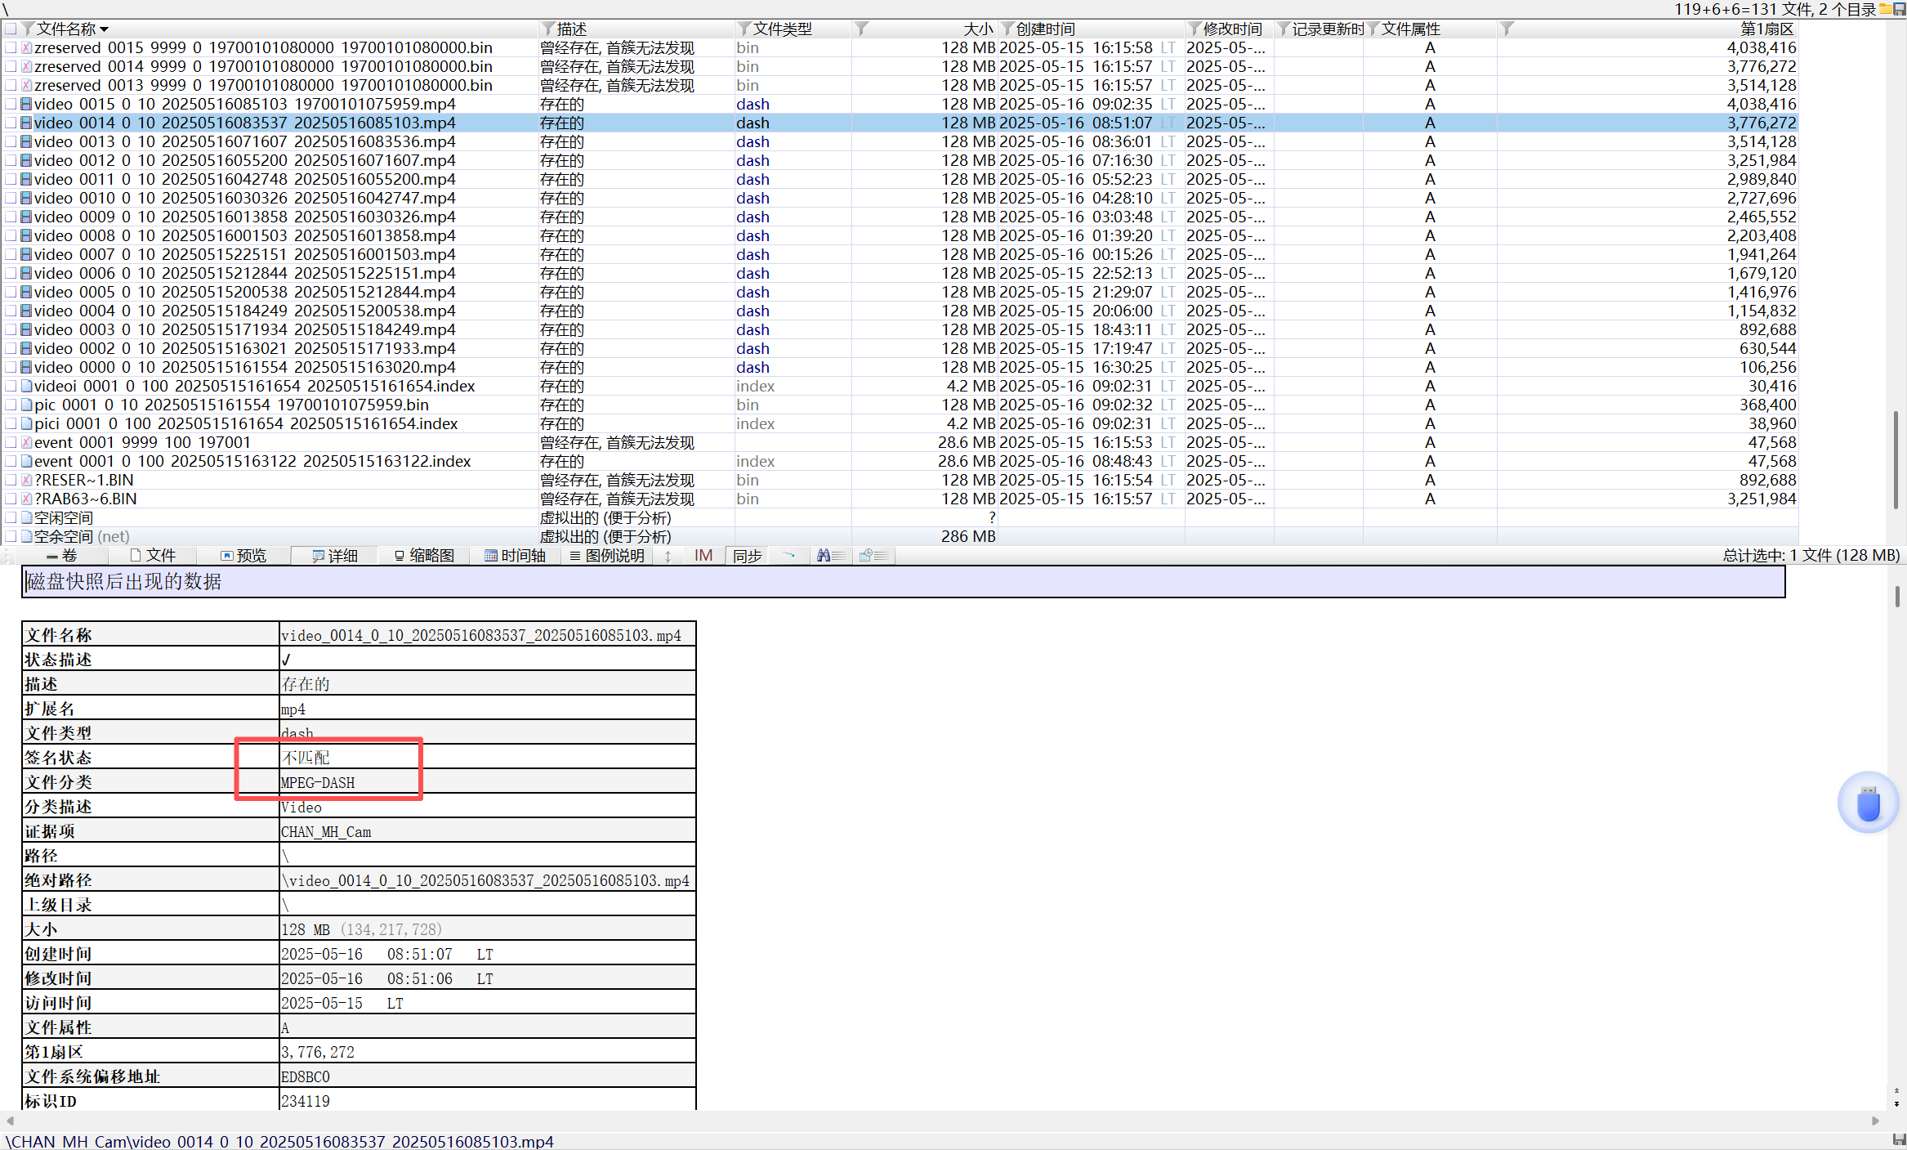Click the filter funnel on 描述 column

coord(548,29)
